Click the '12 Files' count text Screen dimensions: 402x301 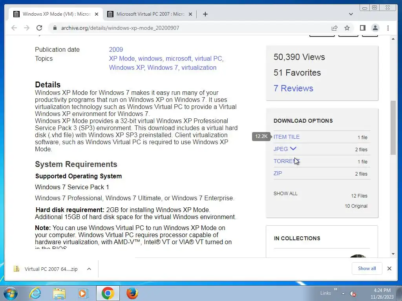pos(359,196)
